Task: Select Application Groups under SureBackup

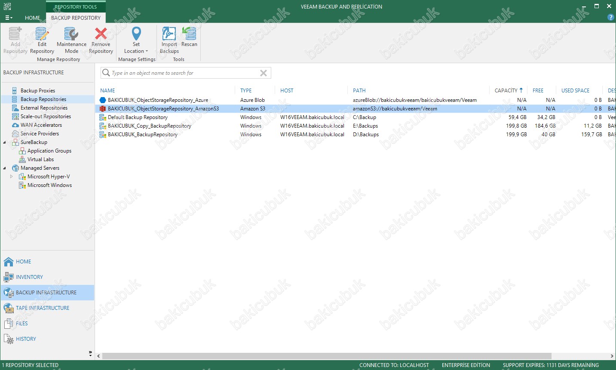Action: (x=49, y=151)
